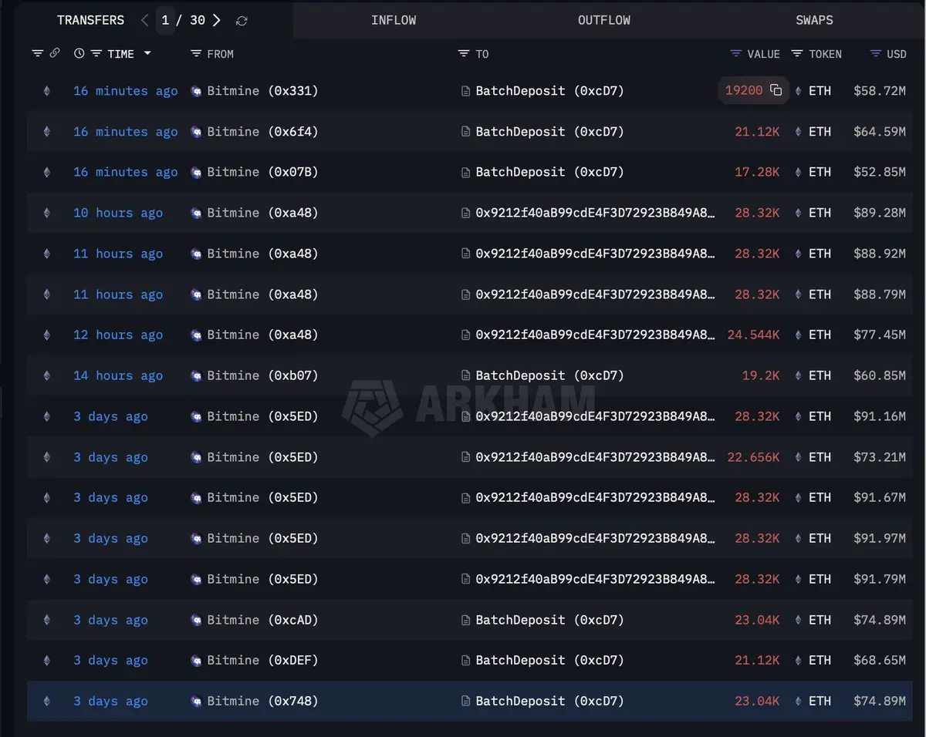Click the Bitmine logo beside Bitmine (0x748)
Screen dimensions: 926x737
tap(196, 702)
